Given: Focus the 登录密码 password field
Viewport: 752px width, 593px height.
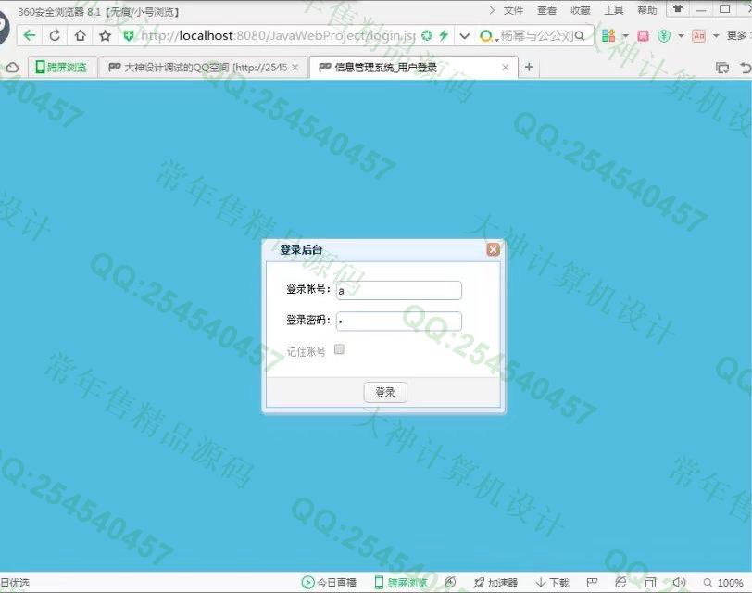Looking at the screenshot, I should tap(398, 322).
